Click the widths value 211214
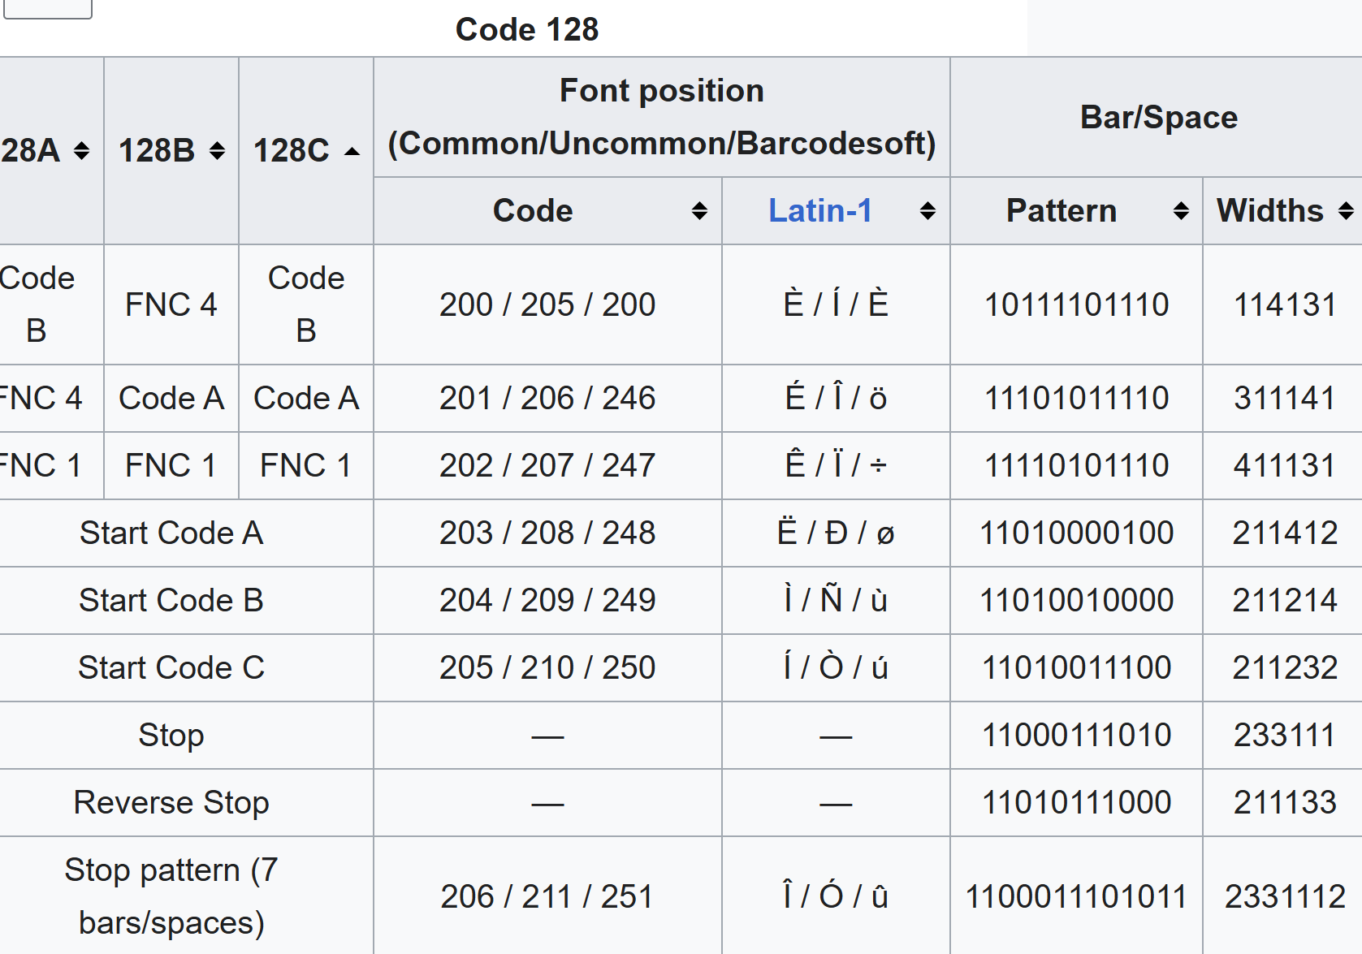Viewport: 1362px width, 954px height. click(x=1284, y=601)
